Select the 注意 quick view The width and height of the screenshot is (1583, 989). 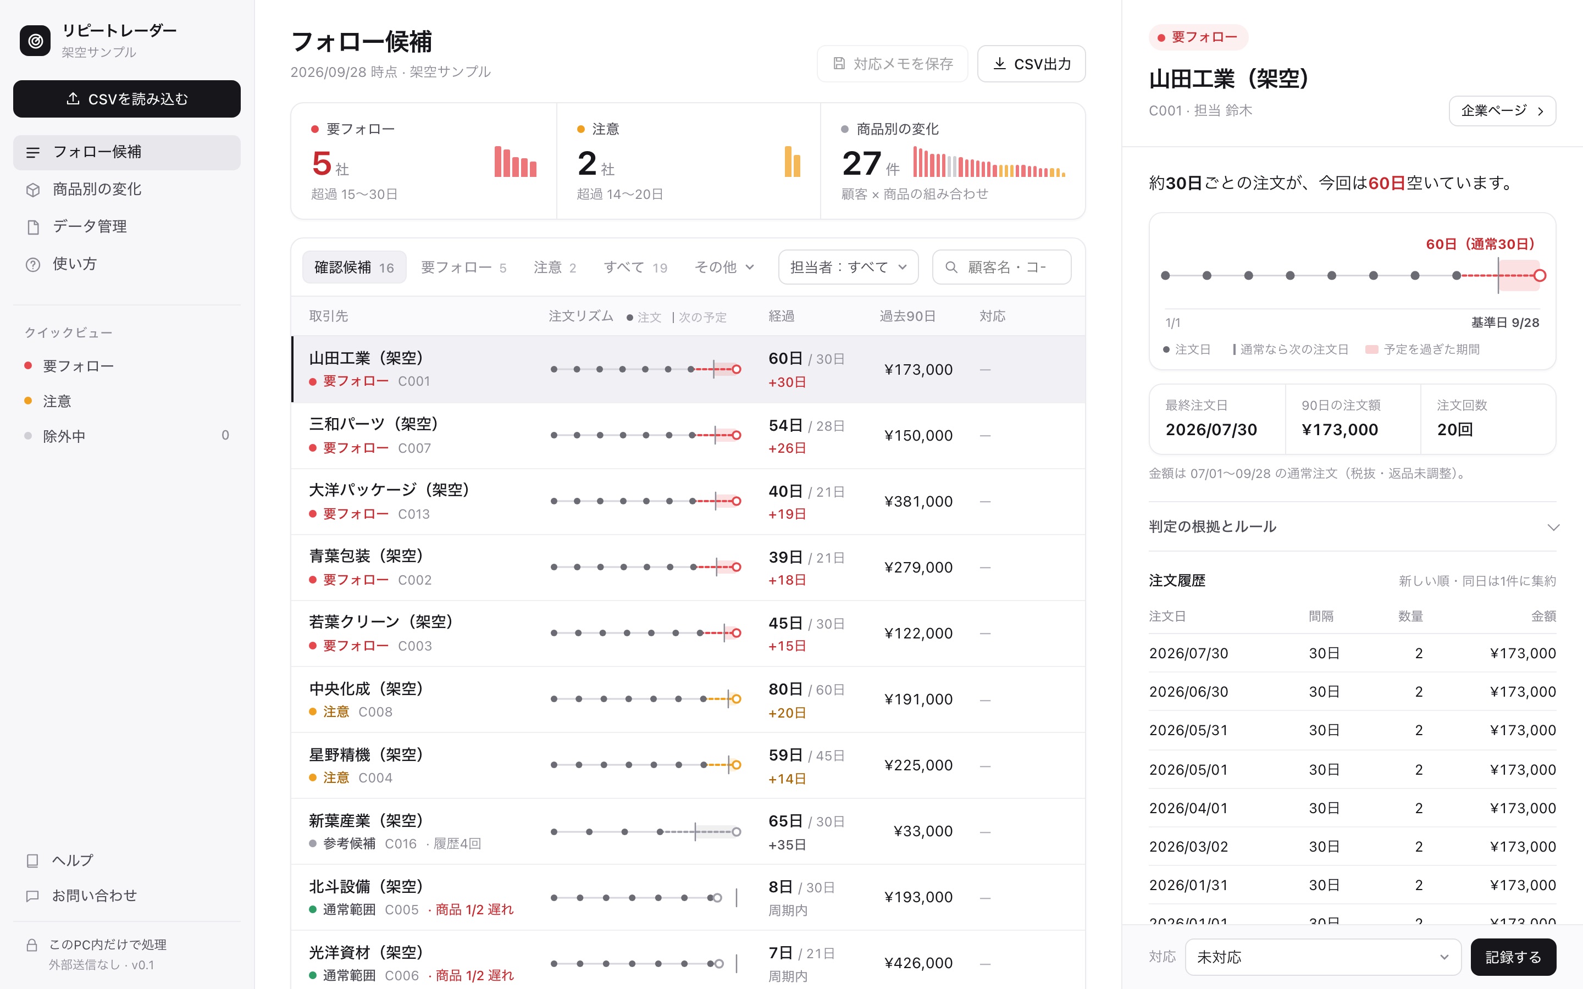127,401
